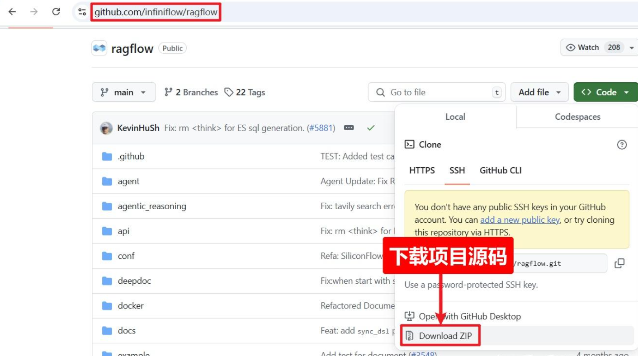Copy the SSH clone URL to clipboard

619,263
